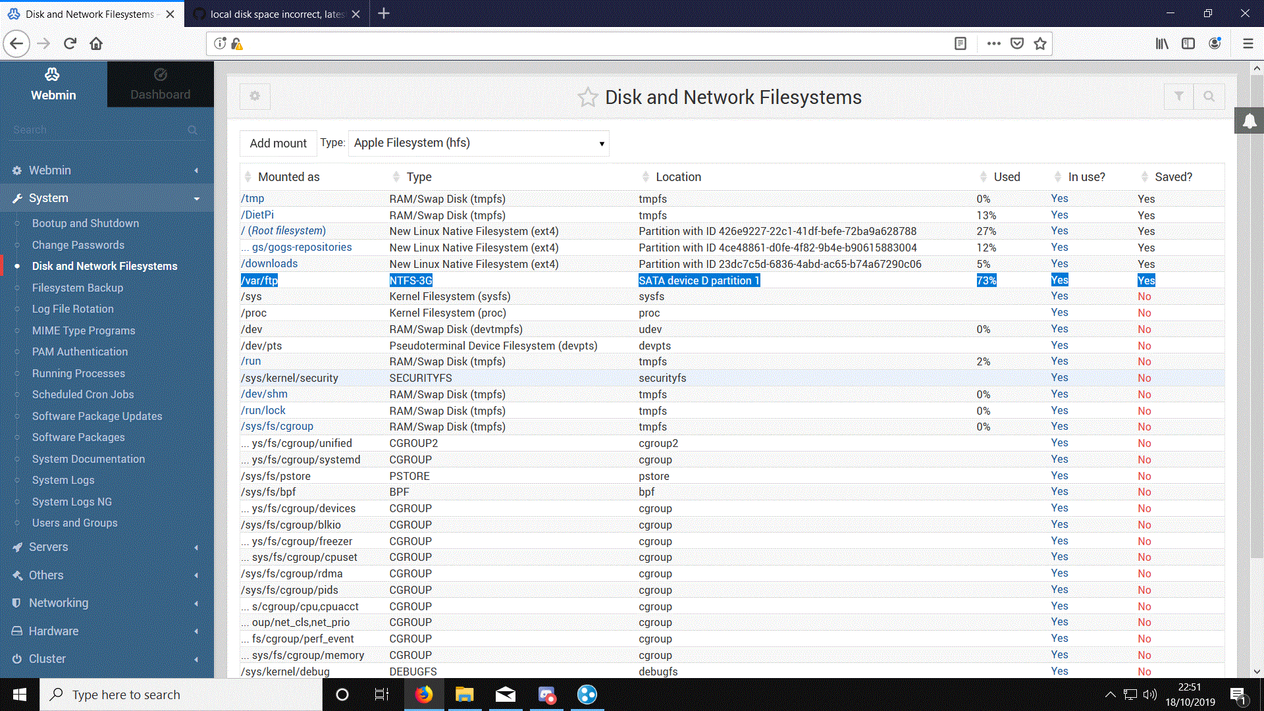Reload the current page
Viewport: 1264px width, 711px height.
tap(70, 43)
